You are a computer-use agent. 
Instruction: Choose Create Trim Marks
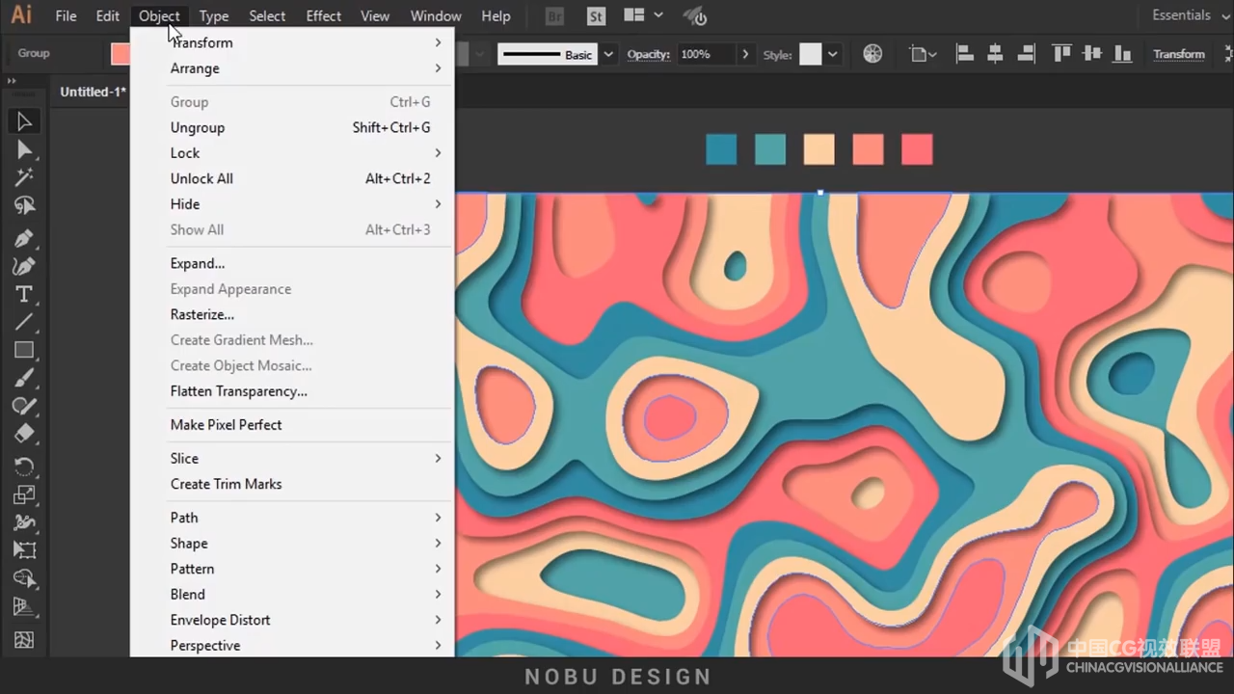pos(291,484)
